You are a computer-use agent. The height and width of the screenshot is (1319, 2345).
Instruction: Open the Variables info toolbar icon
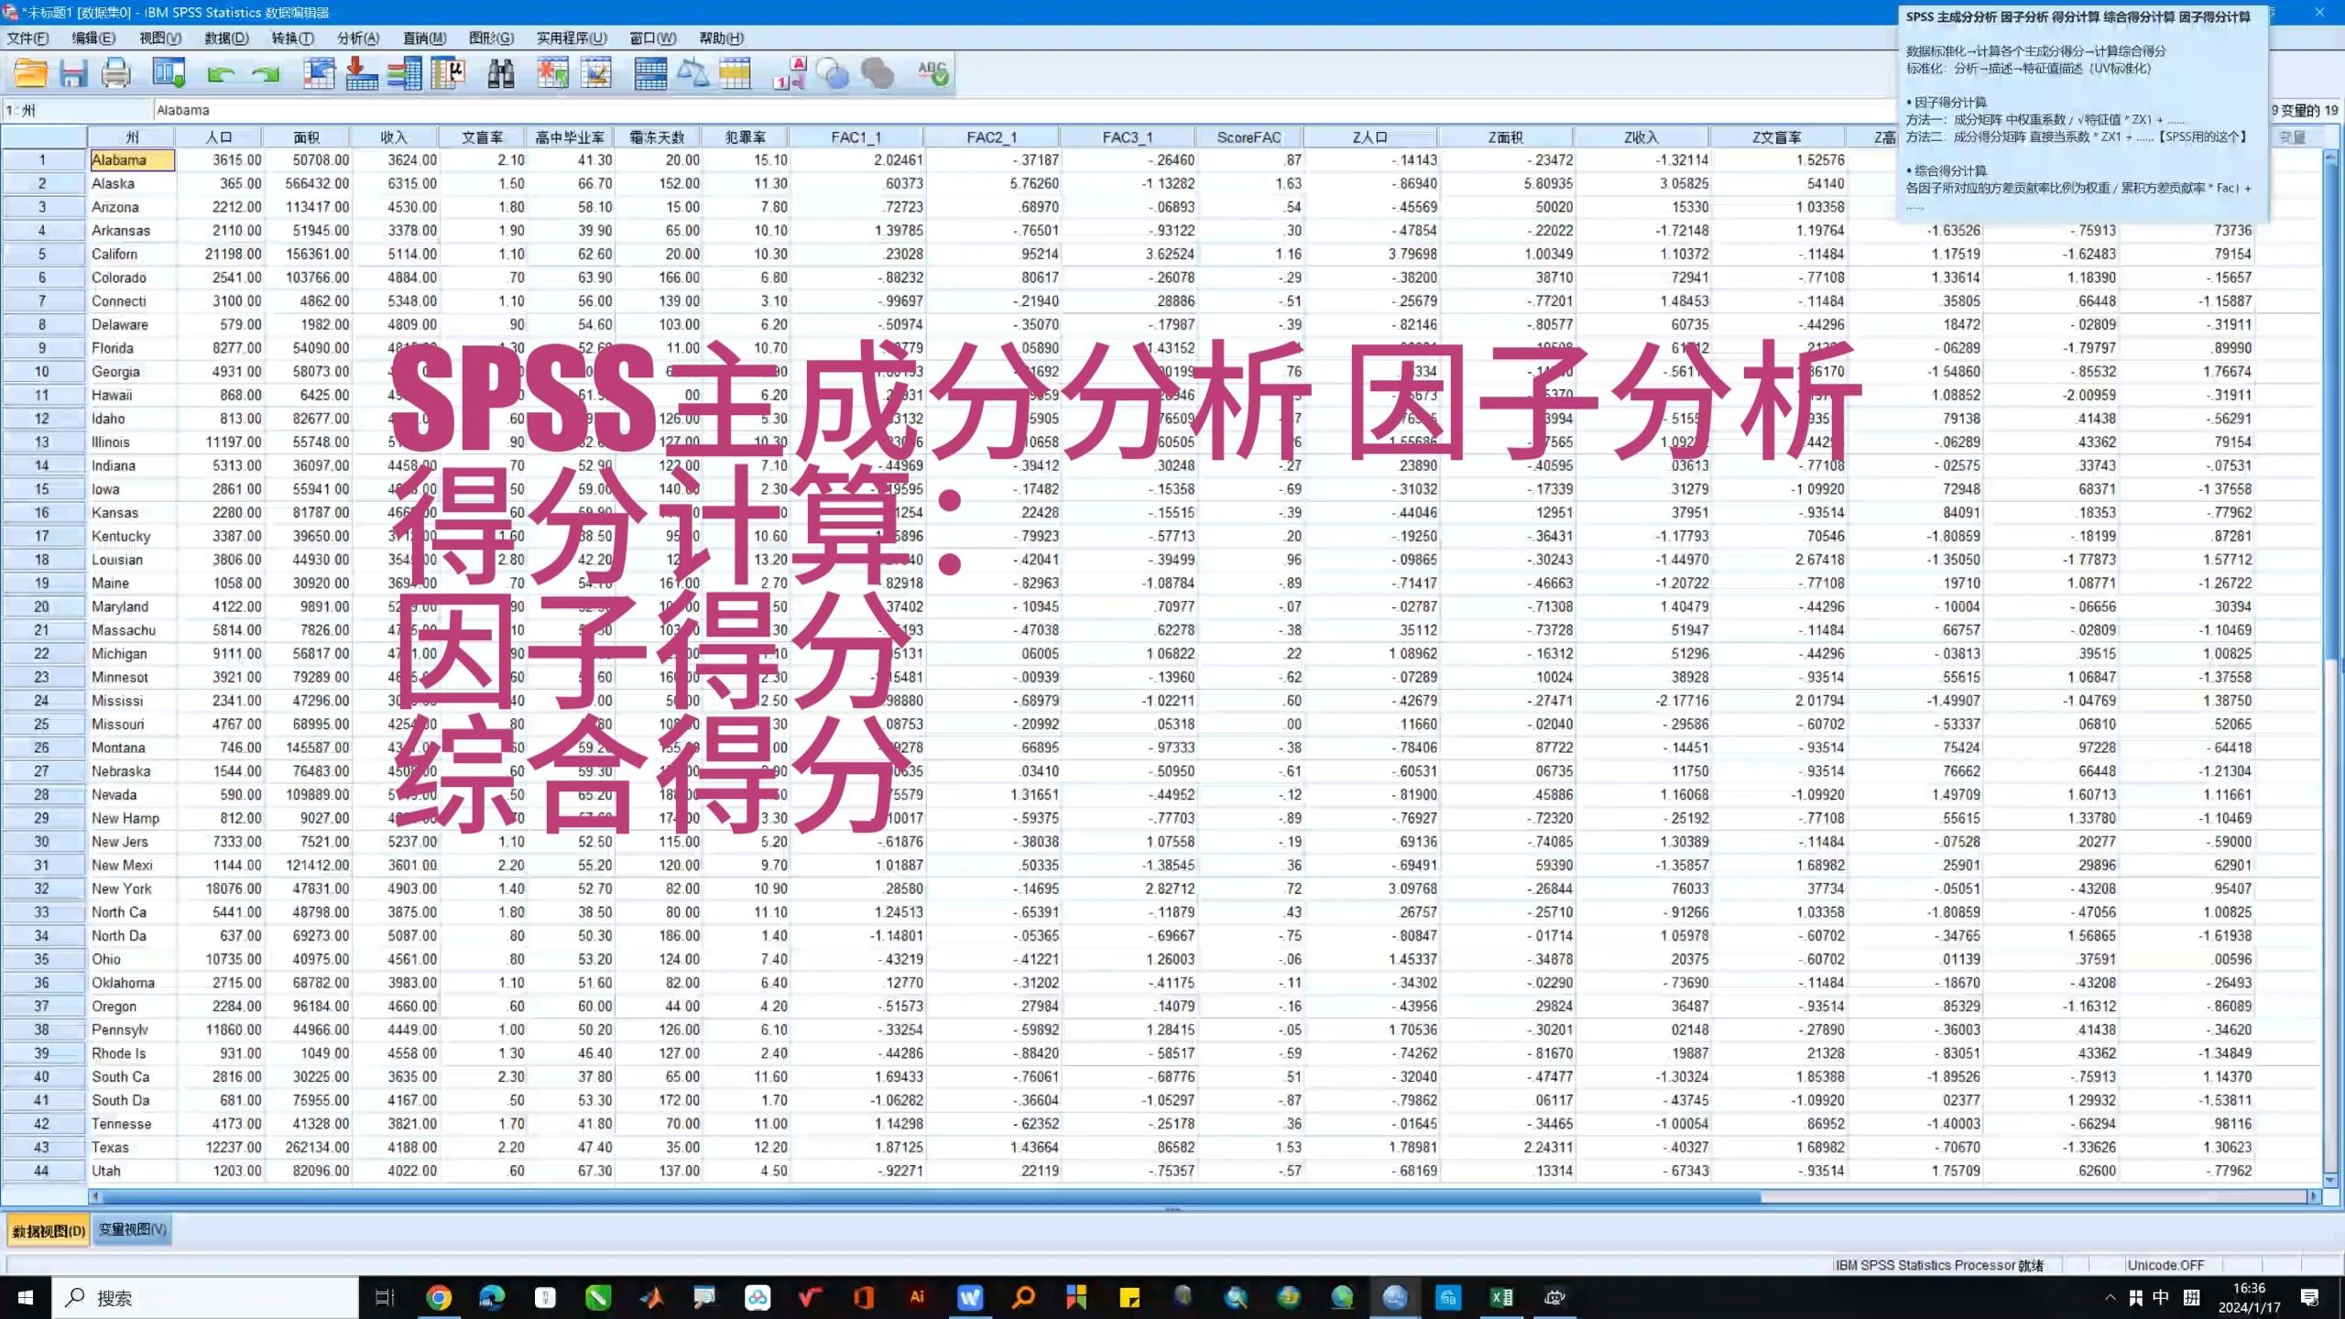404,73
